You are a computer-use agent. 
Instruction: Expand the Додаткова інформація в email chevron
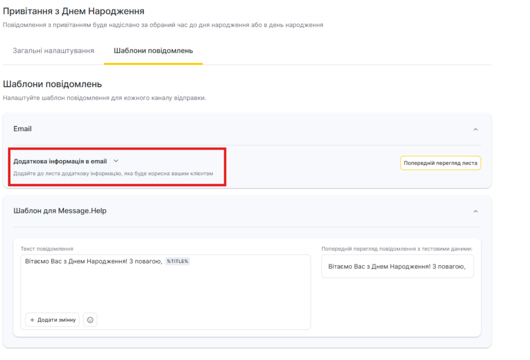coord(116,161)
